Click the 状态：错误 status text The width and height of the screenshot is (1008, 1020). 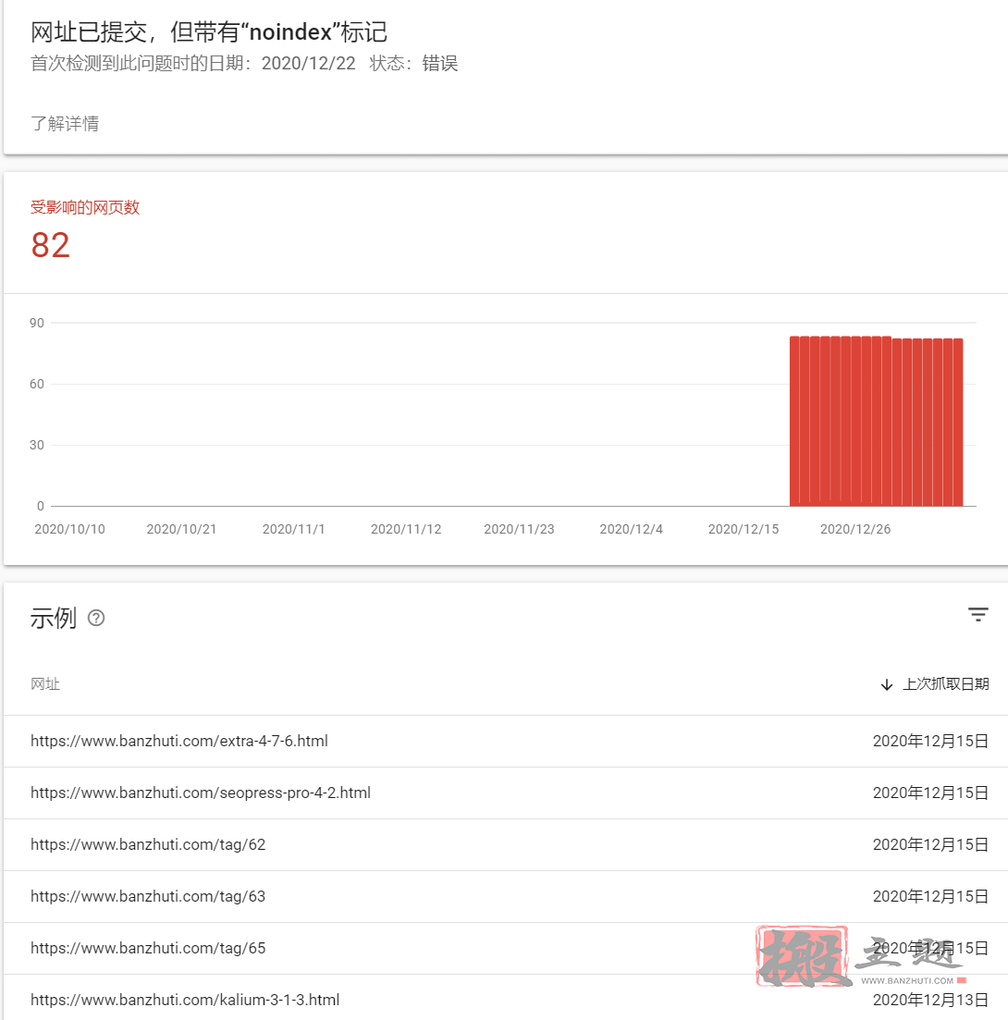413,63
